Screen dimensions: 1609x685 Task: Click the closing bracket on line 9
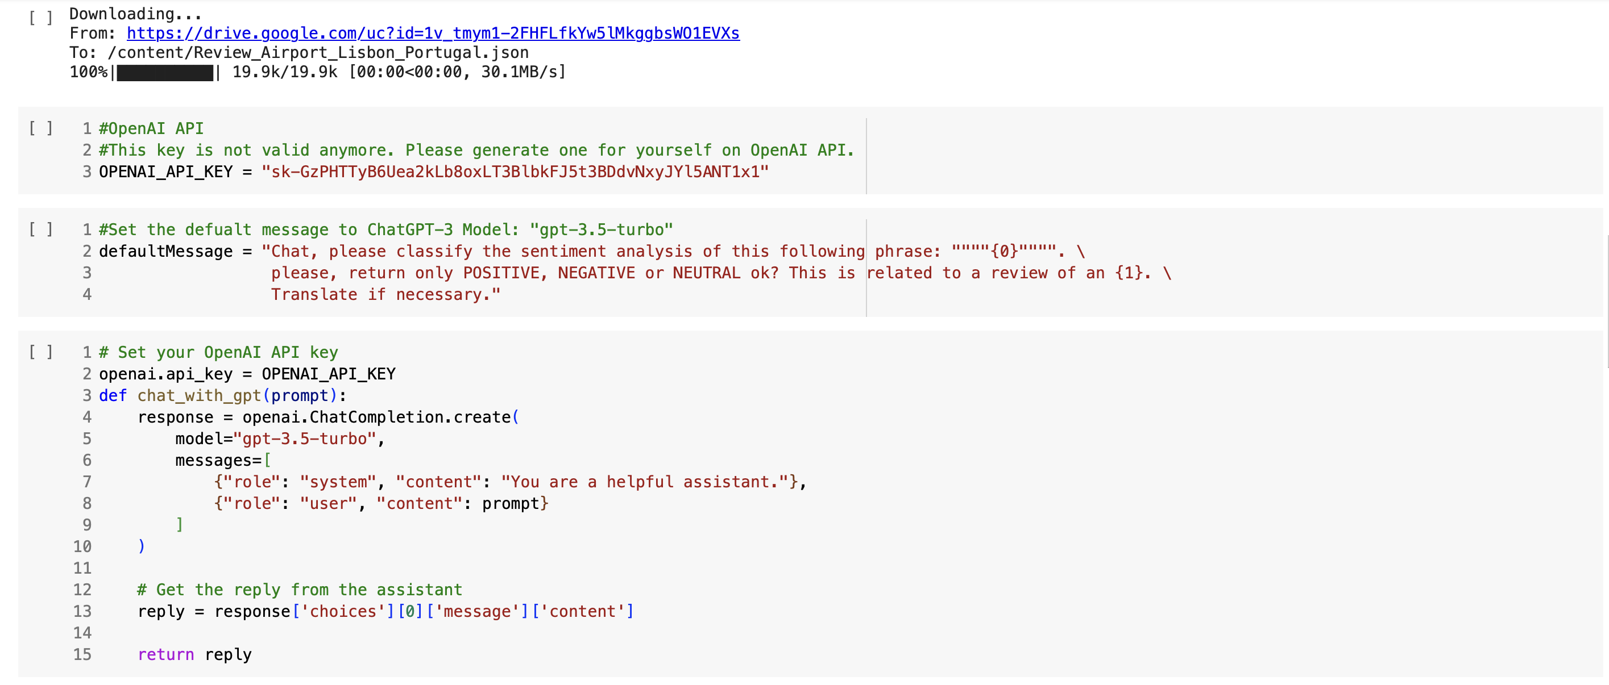coord(179,525)
